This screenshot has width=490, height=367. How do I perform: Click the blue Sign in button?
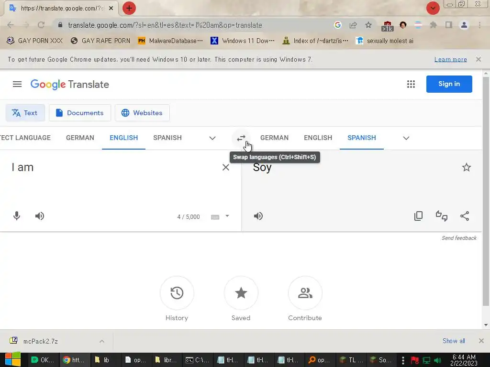coord(449,84)
